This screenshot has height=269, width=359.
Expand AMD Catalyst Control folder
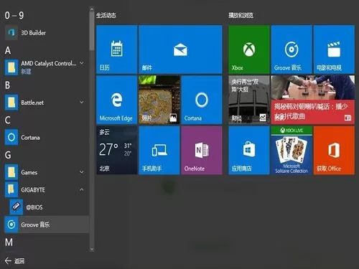82,63
